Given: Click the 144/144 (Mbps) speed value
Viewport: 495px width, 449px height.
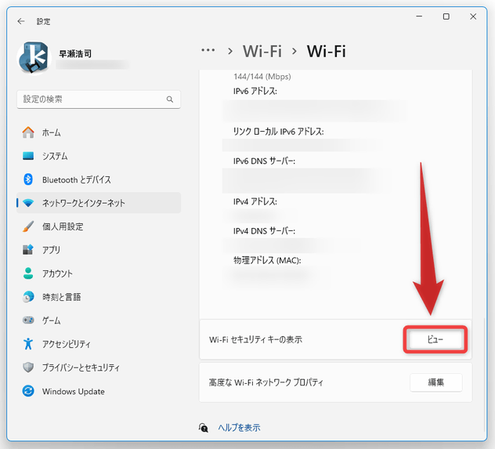Looking at the screenshot, I should 262,77.
